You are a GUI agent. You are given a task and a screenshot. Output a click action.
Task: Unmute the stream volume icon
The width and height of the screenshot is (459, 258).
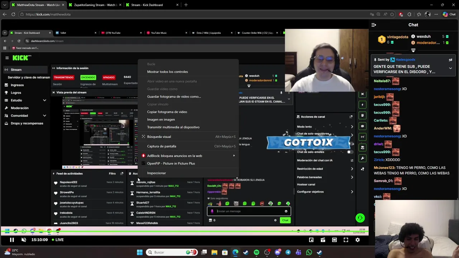pyautogui.click(x=24, y=240)
